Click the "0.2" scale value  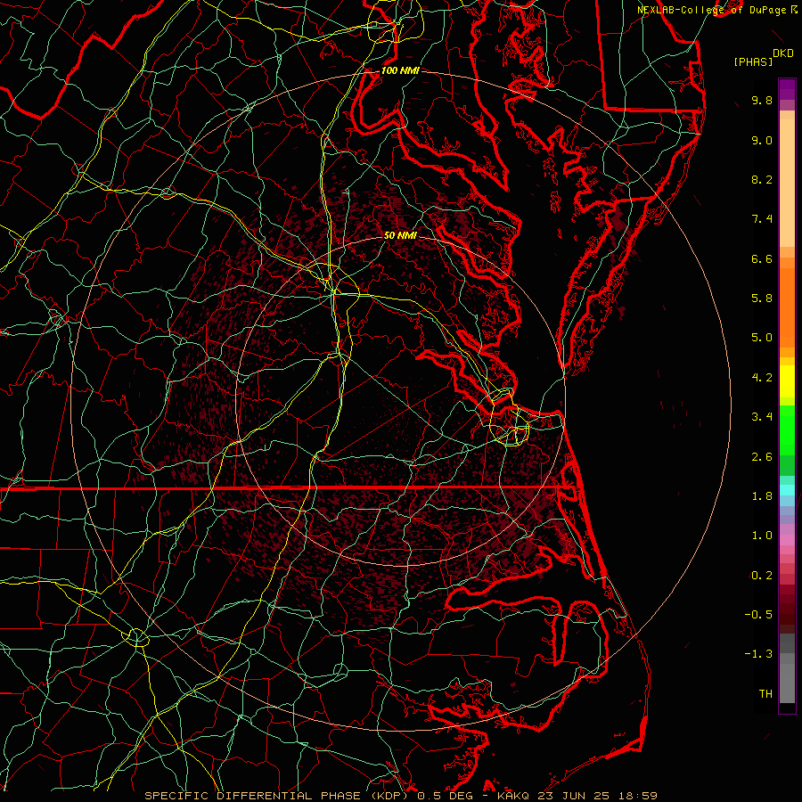click(762, 576)
